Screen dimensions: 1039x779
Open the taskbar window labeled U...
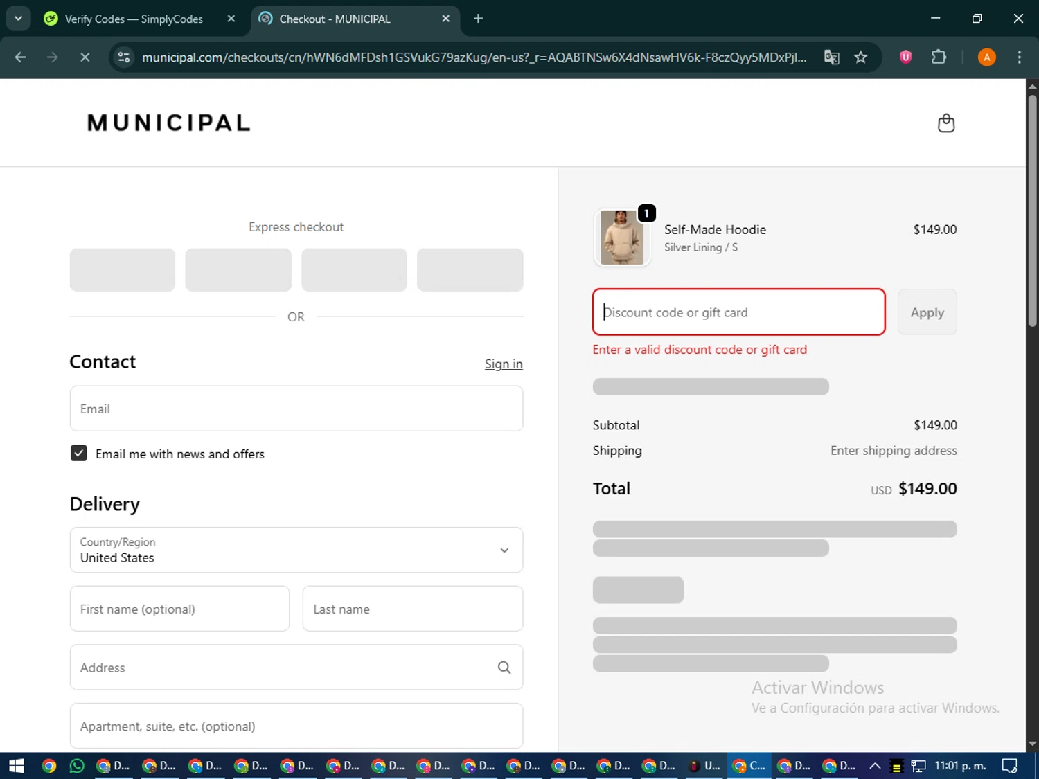click(x=704, y=766)
